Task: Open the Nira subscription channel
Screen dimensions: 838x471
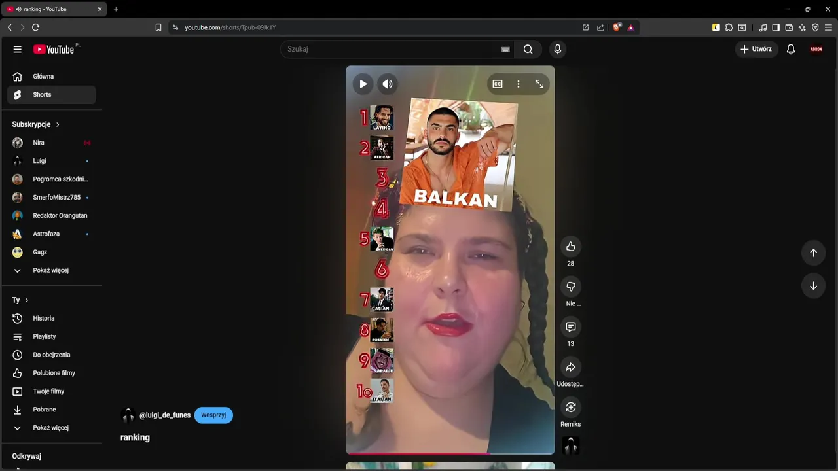Action: tap(52, 143)
